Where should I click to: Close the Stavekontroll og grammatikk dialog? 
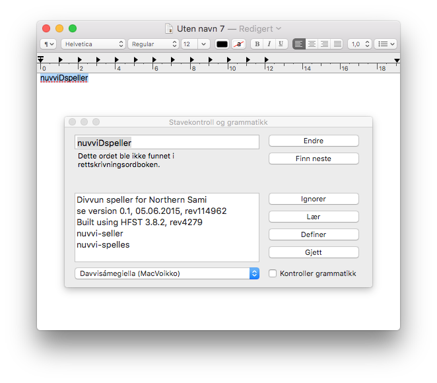click(x=72, y=122)
